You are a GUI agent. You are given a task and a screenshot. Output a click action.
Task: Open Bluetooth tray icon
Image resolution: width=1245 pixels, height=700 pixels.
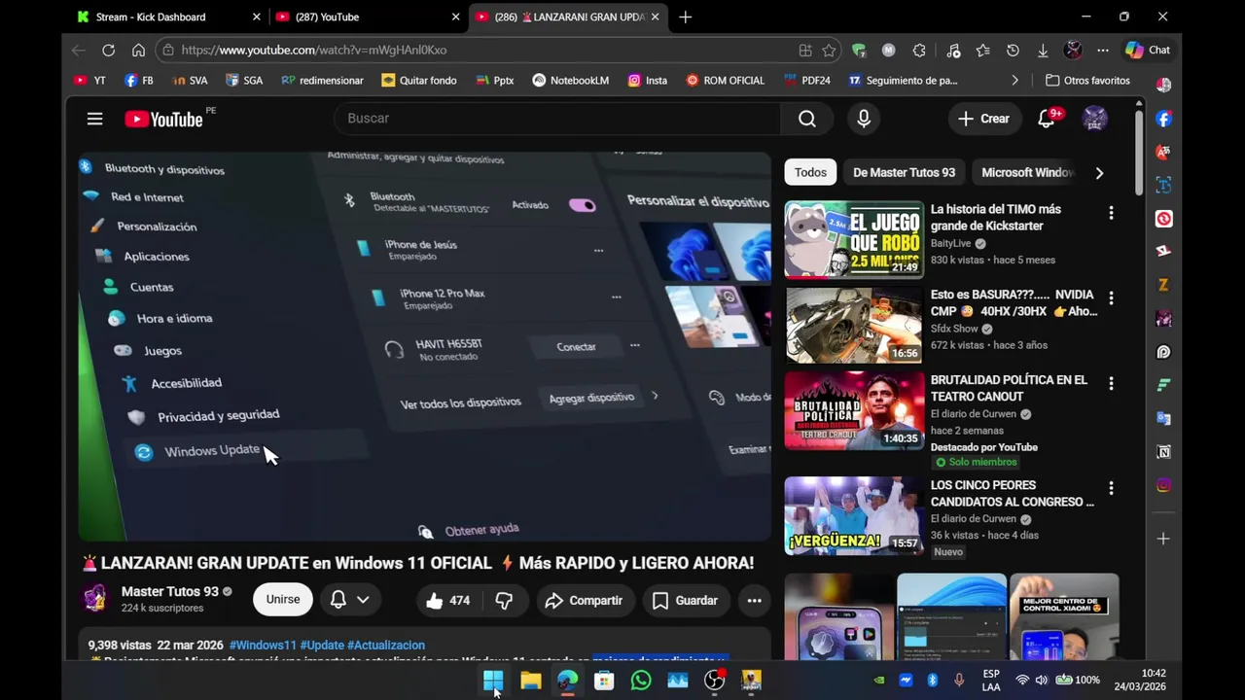[932, 681]
